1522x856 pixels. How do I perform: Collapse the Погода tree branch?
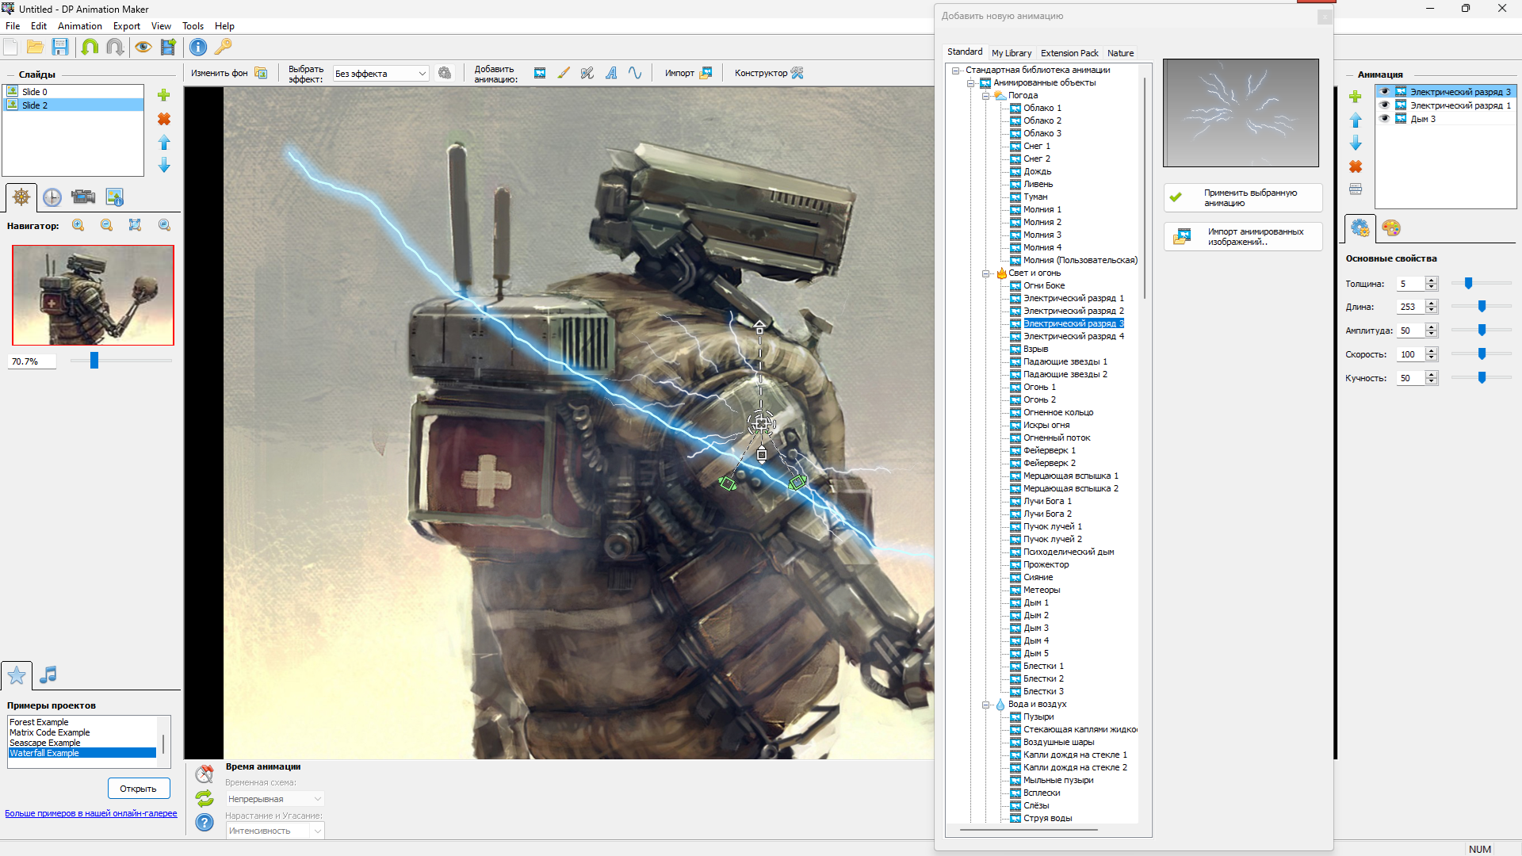pyautogui.click(x=986, y=96)
